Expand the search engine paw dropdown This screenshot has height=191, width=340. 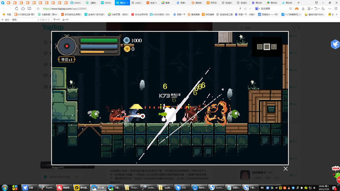[x=257, y=9]
